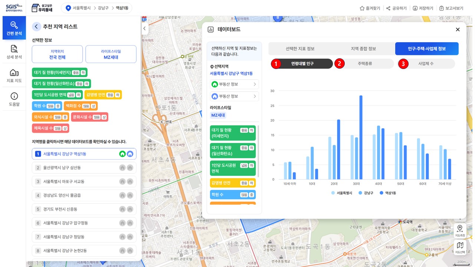Click the 저장하기 download button
Viewport: 475px width, 267px height.
423,8
